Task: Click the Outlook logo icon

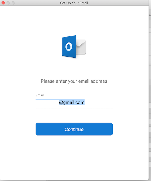Action: coord(74,47)
